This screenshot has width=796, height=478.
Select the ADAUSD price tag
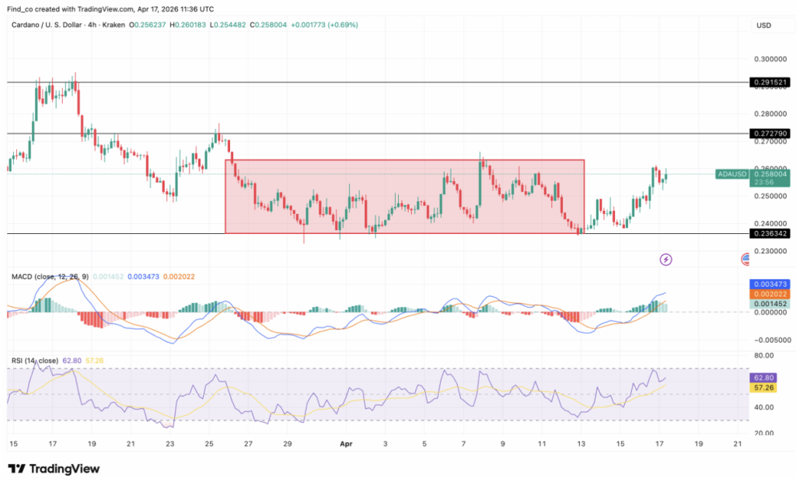coord(731,174)
